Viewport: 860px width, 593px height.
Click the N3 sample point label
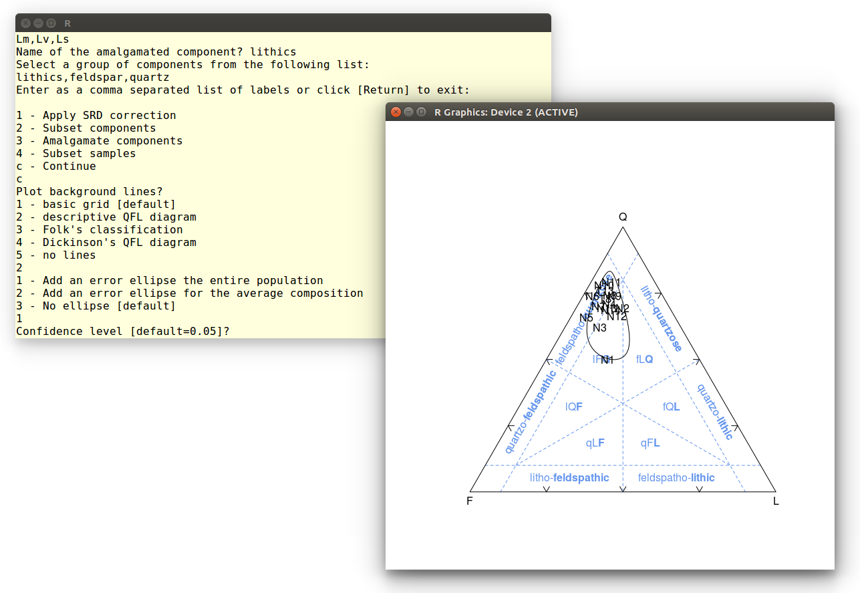[x=599, y=328]
